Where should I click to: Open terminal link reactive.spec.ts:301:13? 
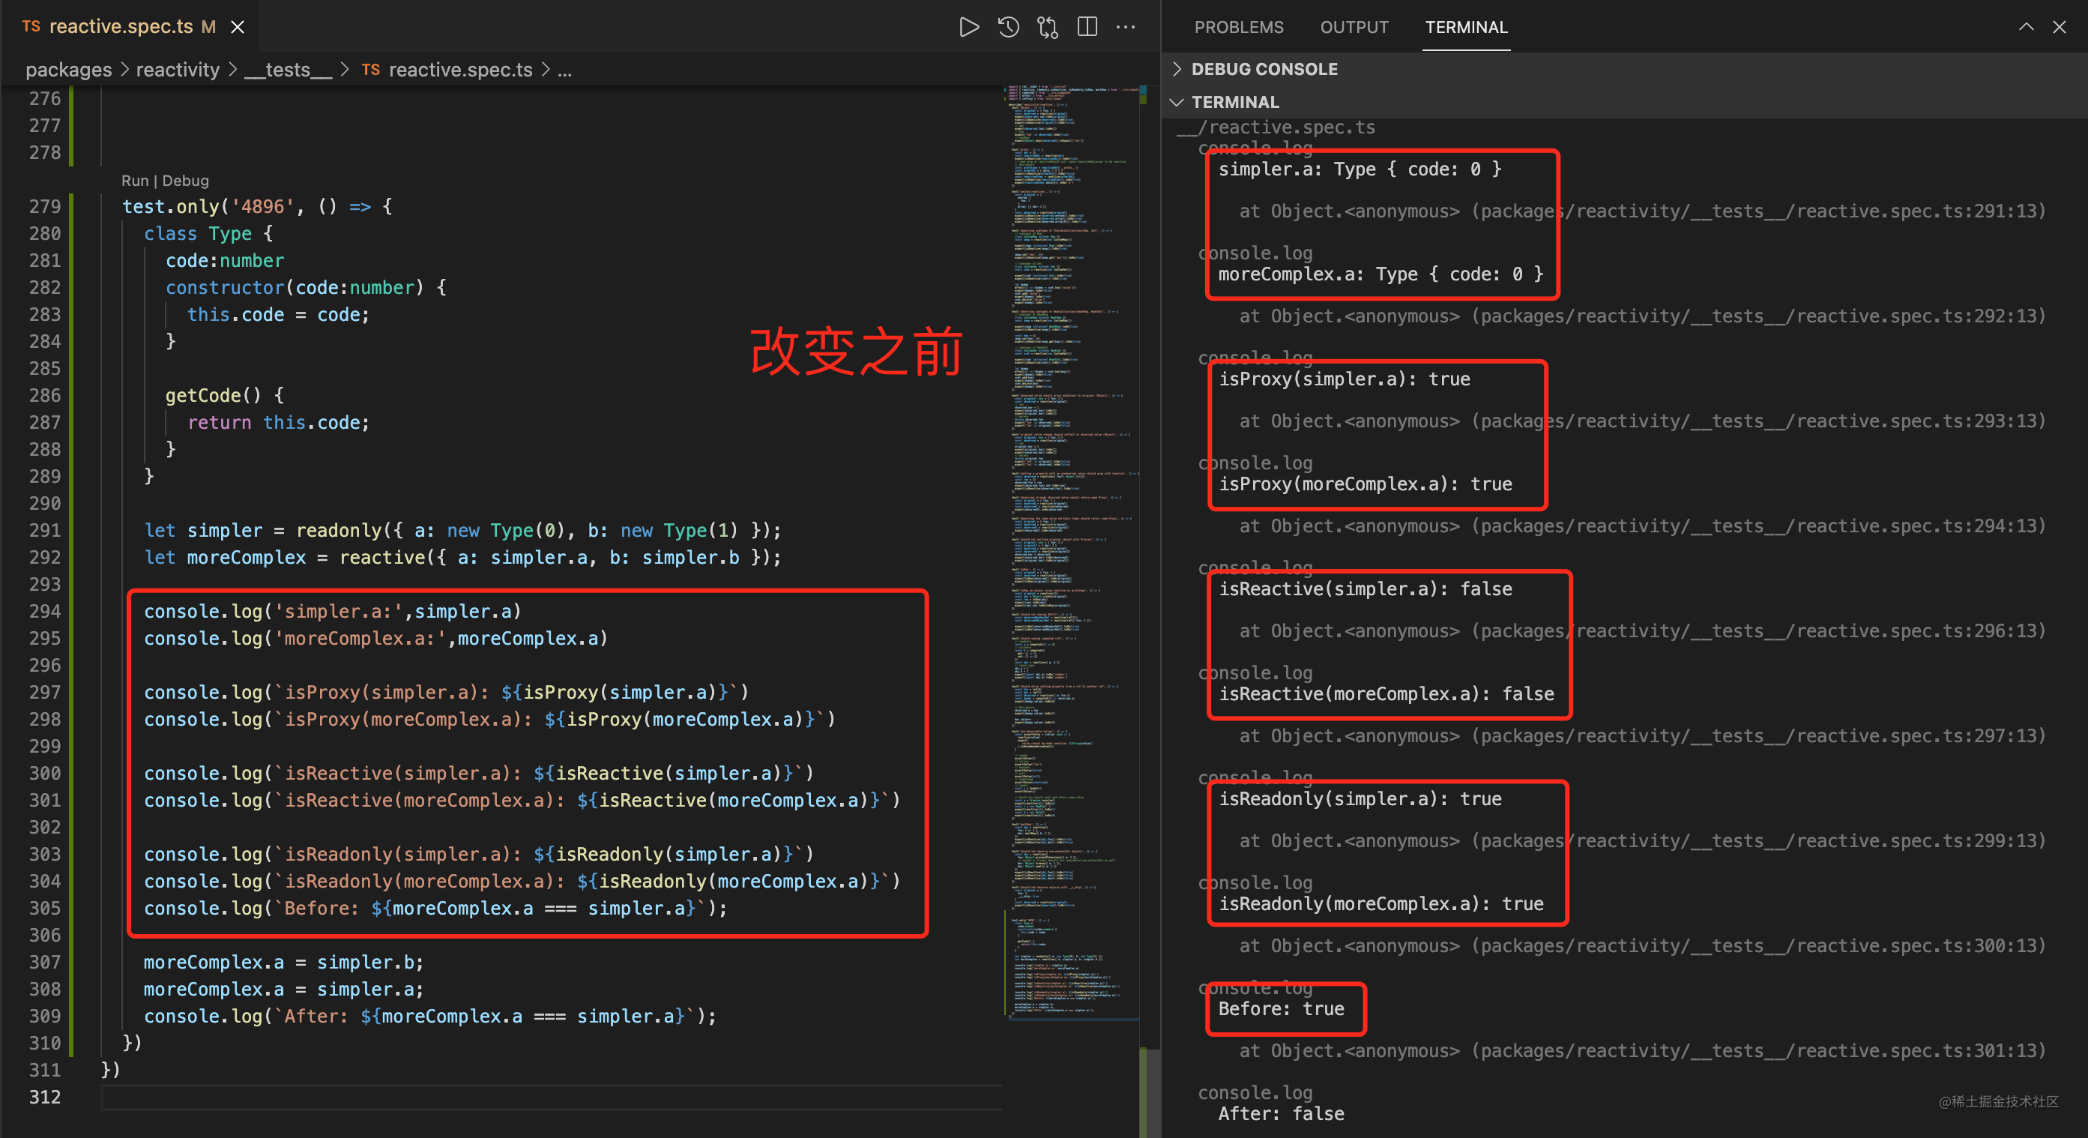tap(1759, 1050)
